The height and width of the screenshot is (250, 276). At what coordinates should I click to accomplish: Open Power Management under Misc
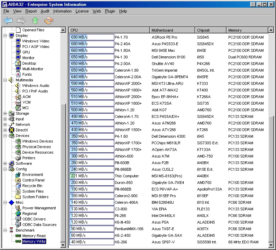pyautogui.click(x=39, y=208)
